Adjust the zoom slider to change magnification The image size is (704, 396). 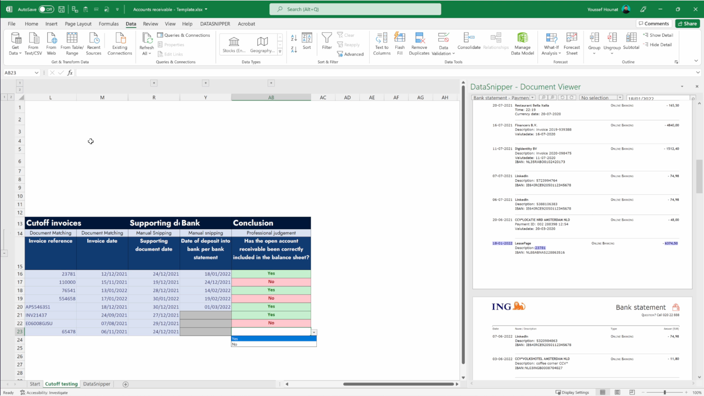(x=664, y=392)
